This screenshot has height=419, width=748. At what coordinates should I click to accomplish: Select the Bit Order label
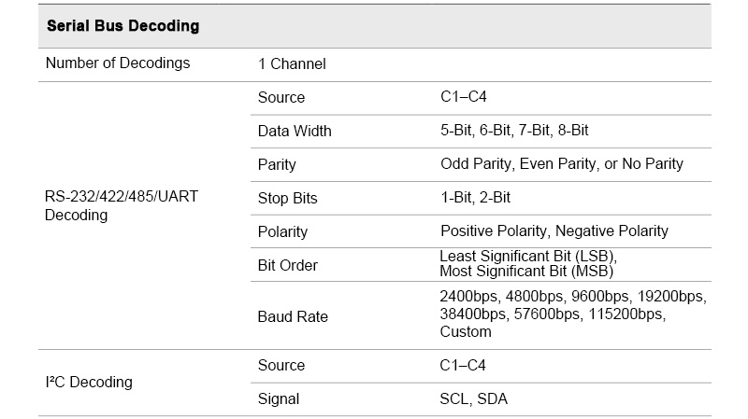coord(288,265)
